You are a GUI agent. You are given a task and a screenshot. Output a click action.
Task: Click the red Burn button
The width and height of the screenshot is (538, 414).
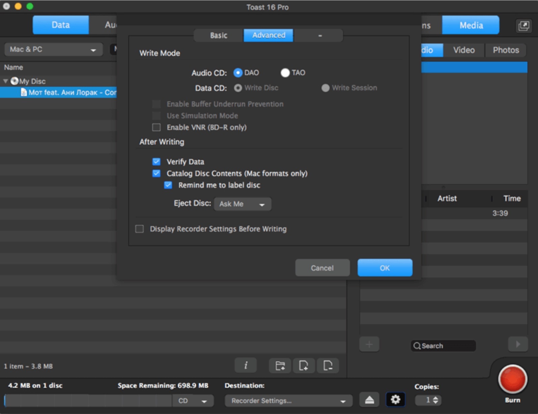pos(512,379)
